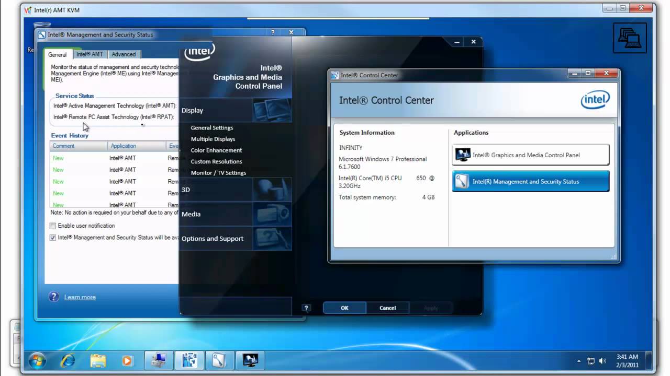The image size is (670, 376).
Task: Click the Total system memory label
Action: coord(367,197)
